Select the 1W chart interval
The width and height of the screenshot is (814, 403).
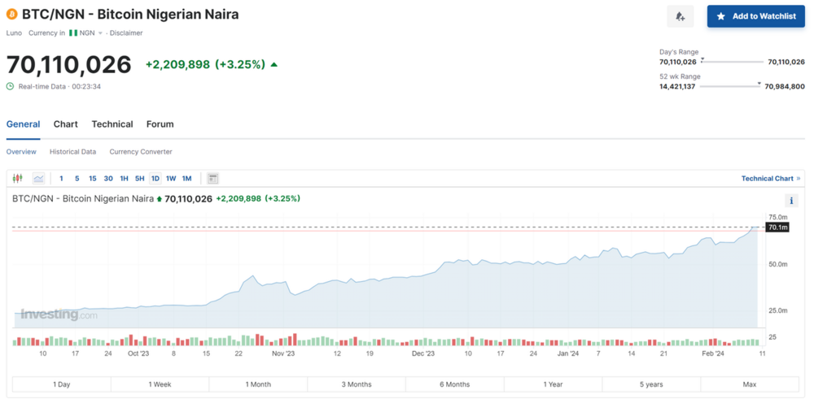tap(171, 179)
